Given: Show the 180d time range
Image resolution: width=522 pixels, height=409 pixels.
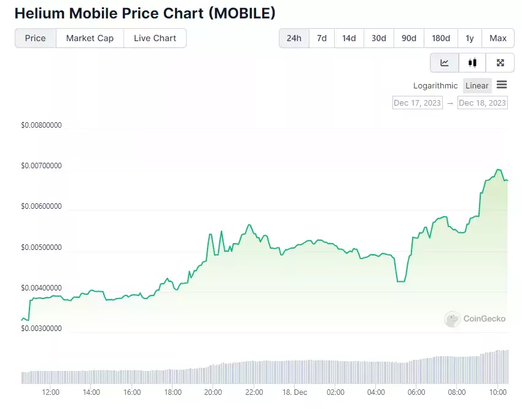Looking at the screenshot, I should tap(441, 38).
